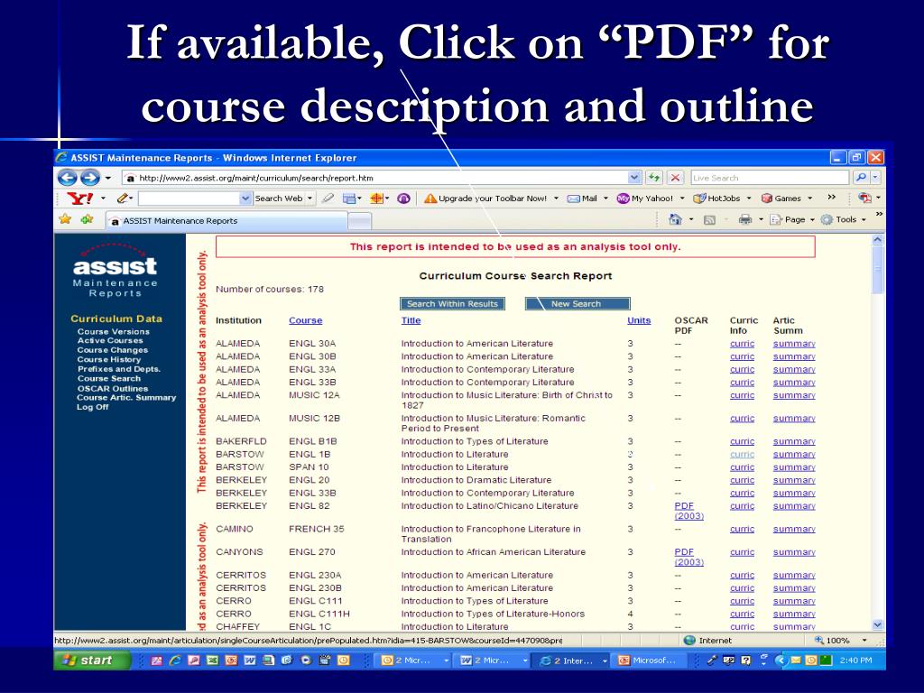Open OSCAR Outlines in sidebar
Screen dimensions: 924x693
tap(113, 388)
